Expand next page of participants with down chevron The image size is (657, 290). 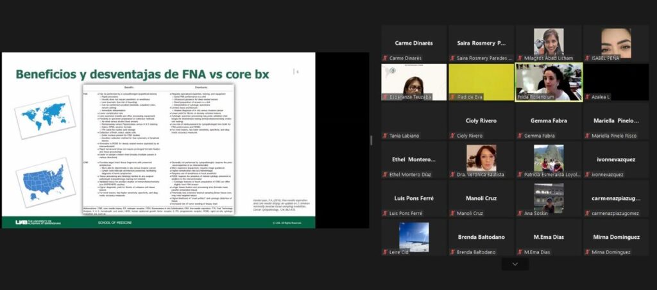(515, 264)
